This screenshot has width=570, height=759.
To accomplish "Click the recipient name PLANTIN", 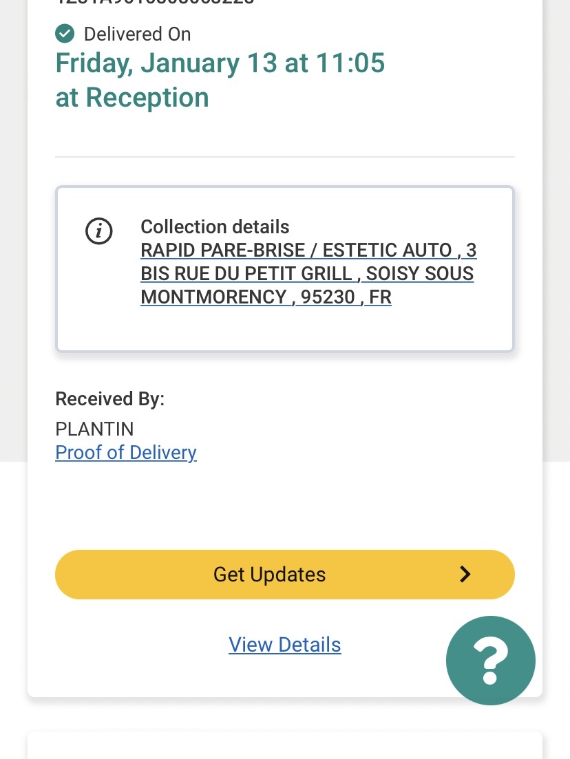I will tap(94, 429).
